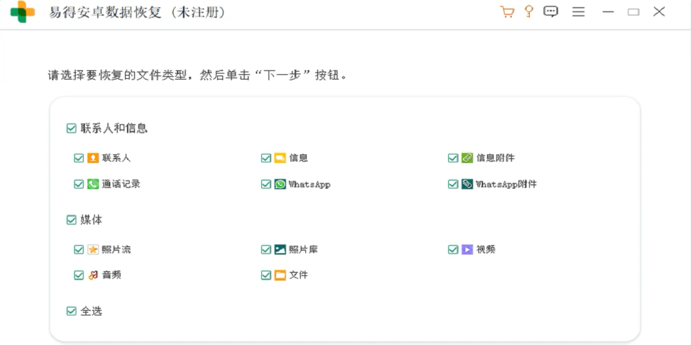Uncheck the 联系人和信息 group checkbox
691x345 pixels.
(71, 128)
